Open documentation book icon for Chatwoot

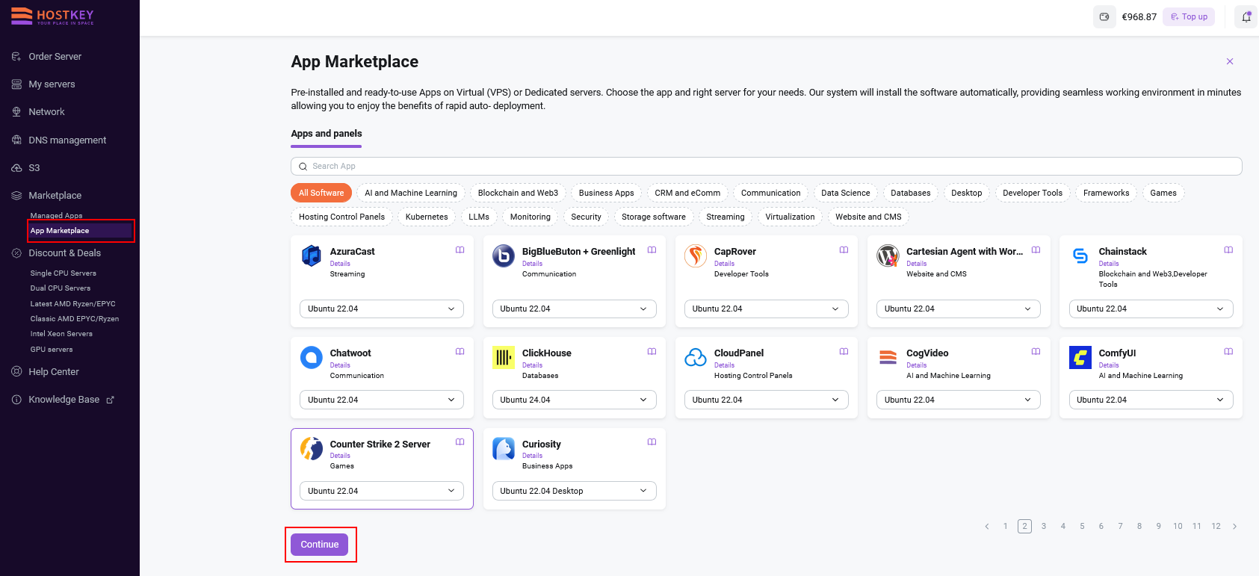[460, 352]
